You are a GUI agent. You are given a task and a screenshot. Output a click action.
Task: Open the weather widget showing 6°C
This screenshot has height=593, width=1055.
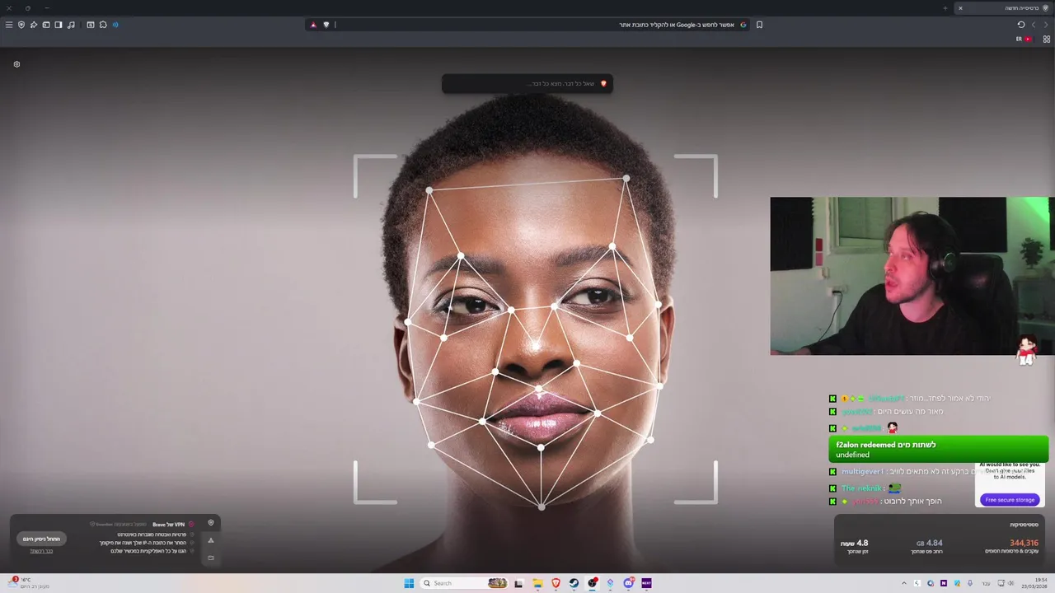click(x=29, y=583)
